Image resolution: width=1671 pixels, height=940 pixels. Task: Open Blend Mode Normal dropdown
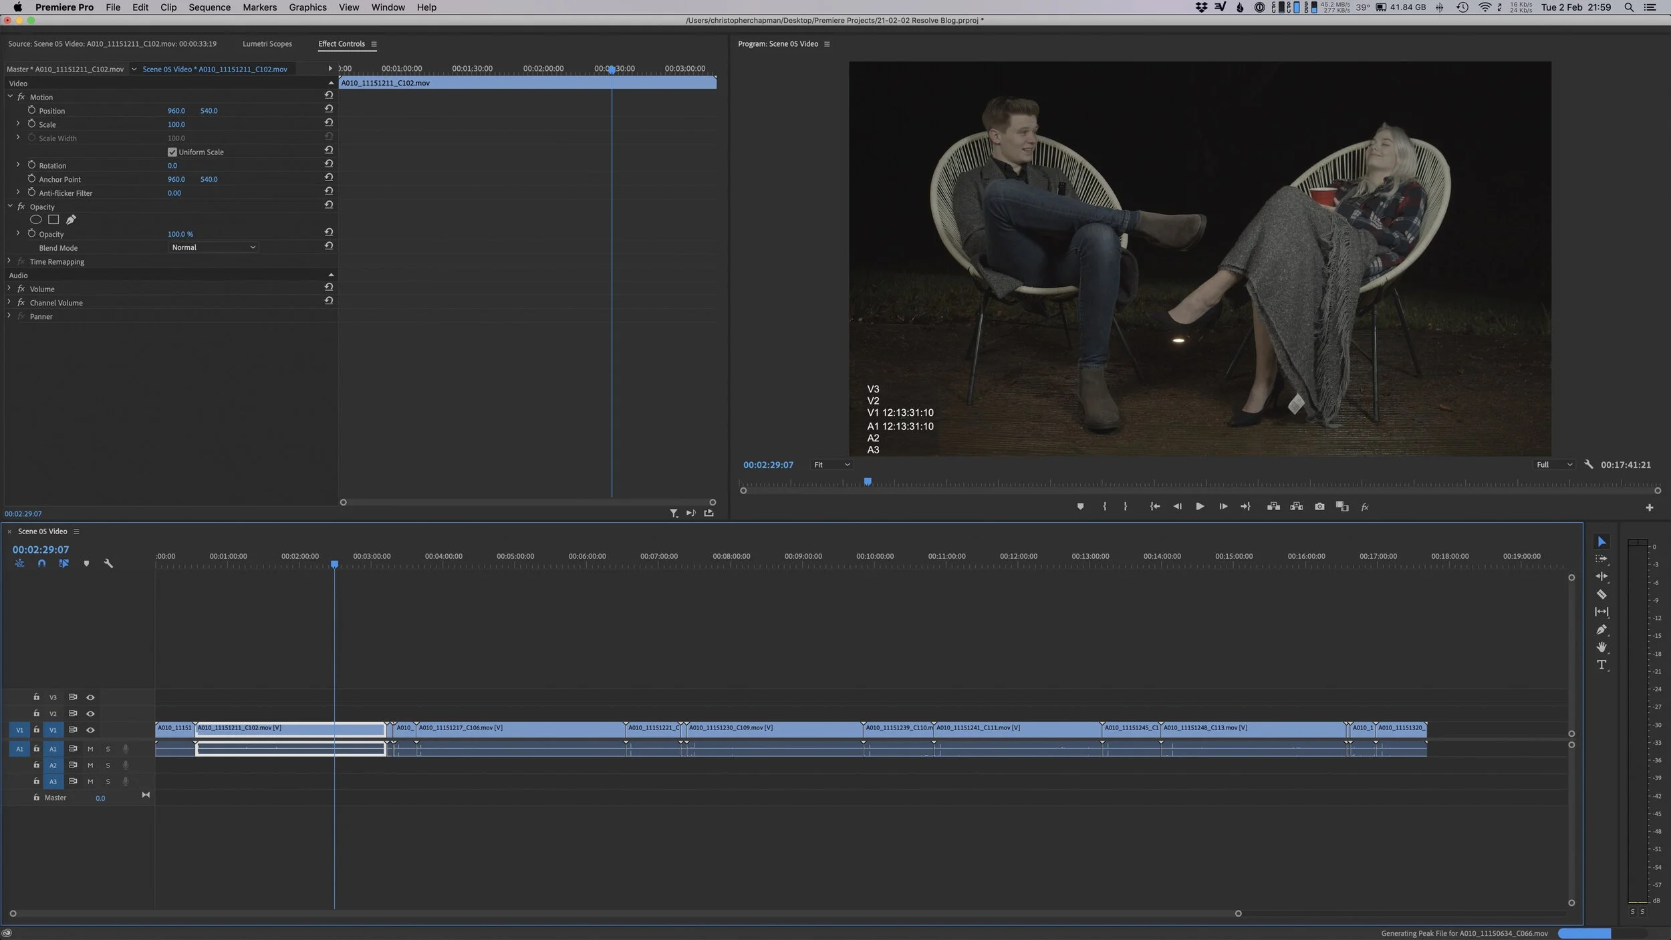click(x=213, y=247)
